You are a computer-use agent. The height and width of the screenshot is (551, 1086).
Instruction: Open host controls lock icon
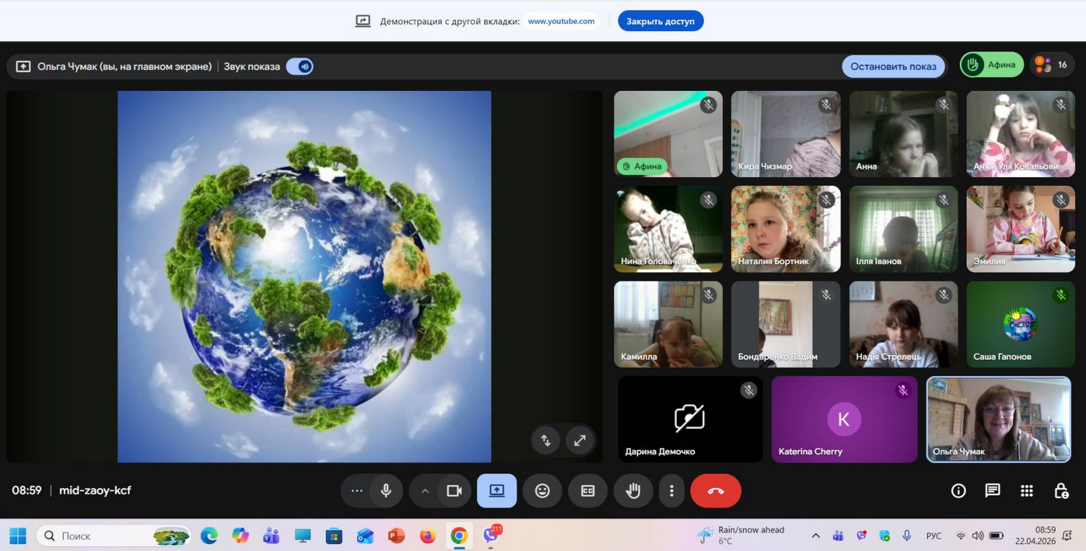coord(1061,490)
